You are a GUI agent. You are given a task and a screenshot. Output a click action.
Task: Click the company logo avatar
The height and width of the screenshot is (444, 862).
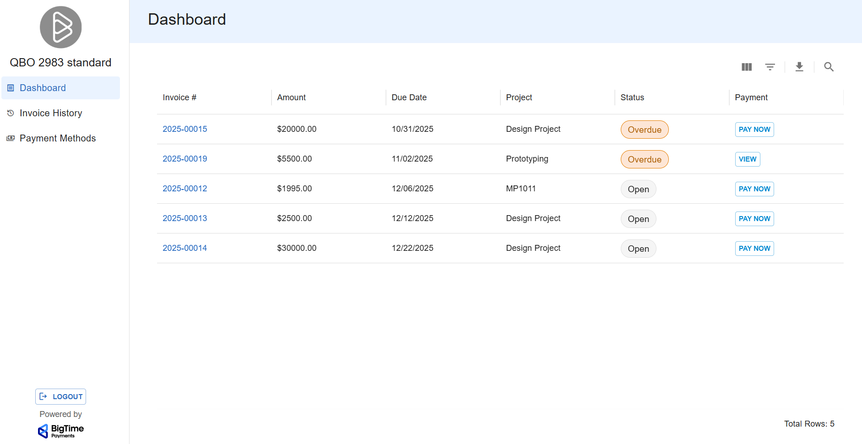[60, 27]
